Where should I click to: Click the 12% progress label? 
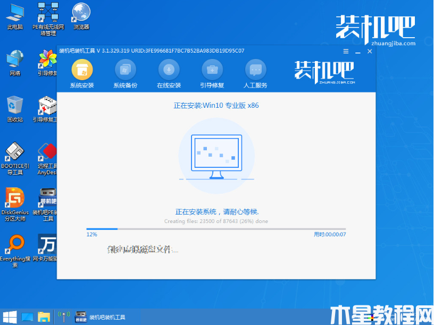click(x=91, y=234)
